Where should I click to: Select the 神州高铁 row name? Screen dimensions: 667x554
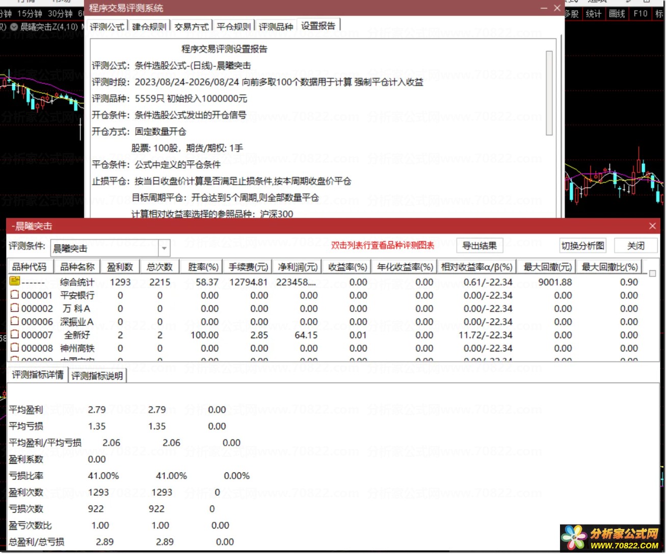click(x=77, y=348)
